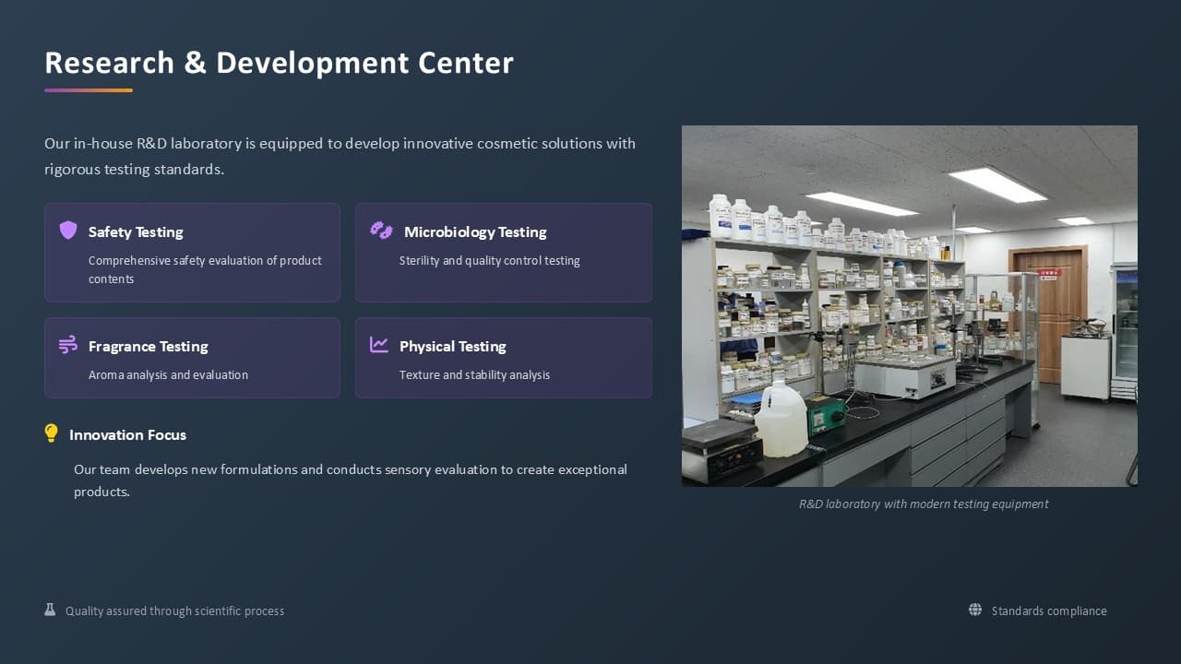Viewport: 1181px width, 664px height.
Task: Select the Fragrance Testing card heading
Action: click(149, 346)
